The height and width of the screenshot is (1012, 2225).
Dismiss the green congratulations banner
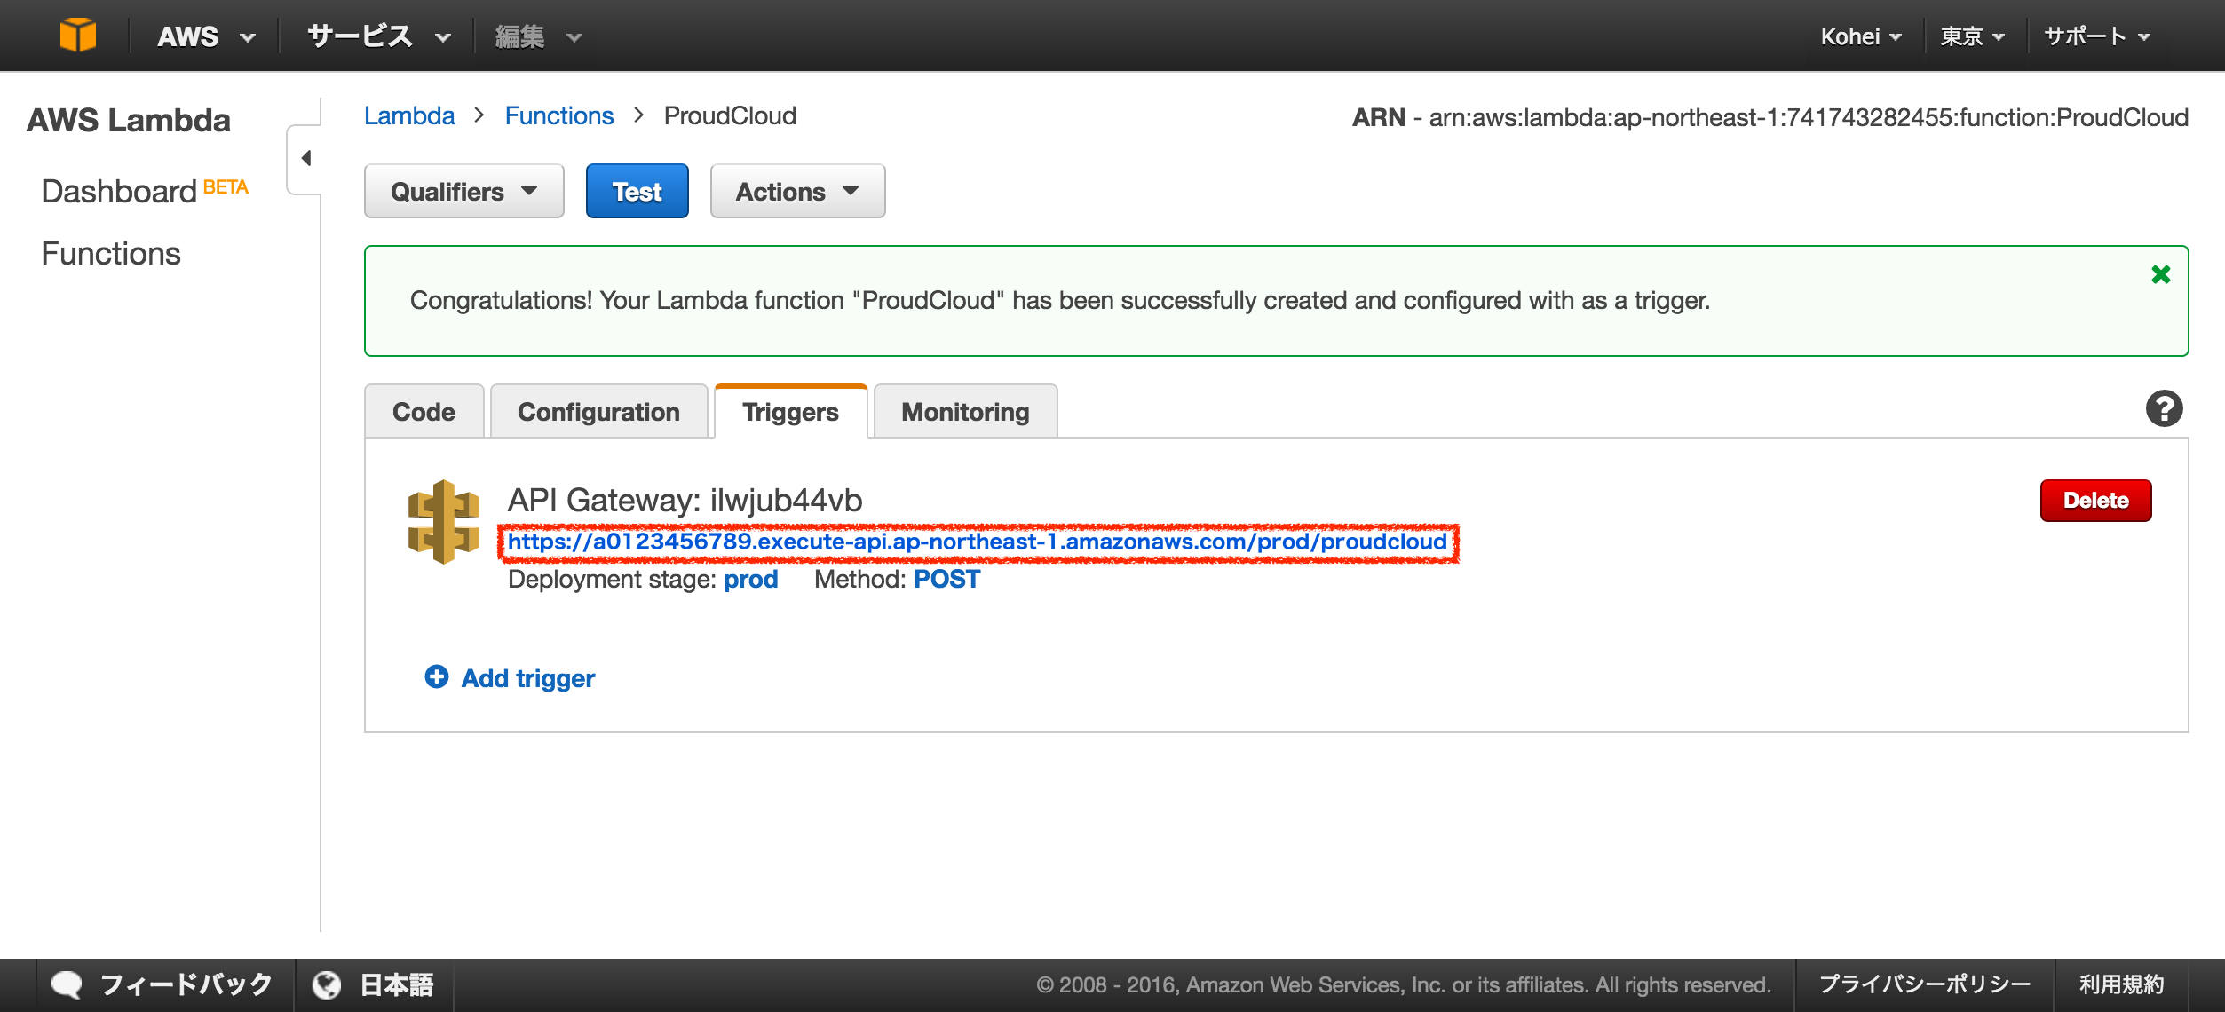pos(2160,275)
